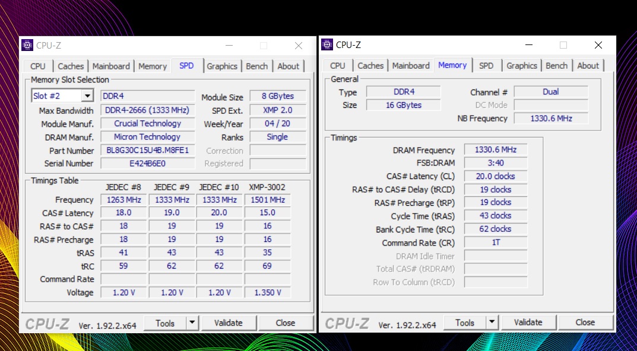Open Caches tab in right window
This screenshot has height=351, width=637.
pos(370,65)
